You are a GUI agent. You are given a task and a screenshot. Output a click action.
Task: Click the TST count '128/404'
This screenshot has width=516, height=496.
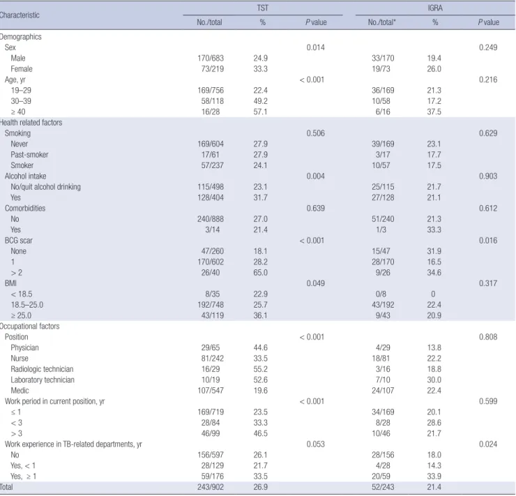point(211,197)
